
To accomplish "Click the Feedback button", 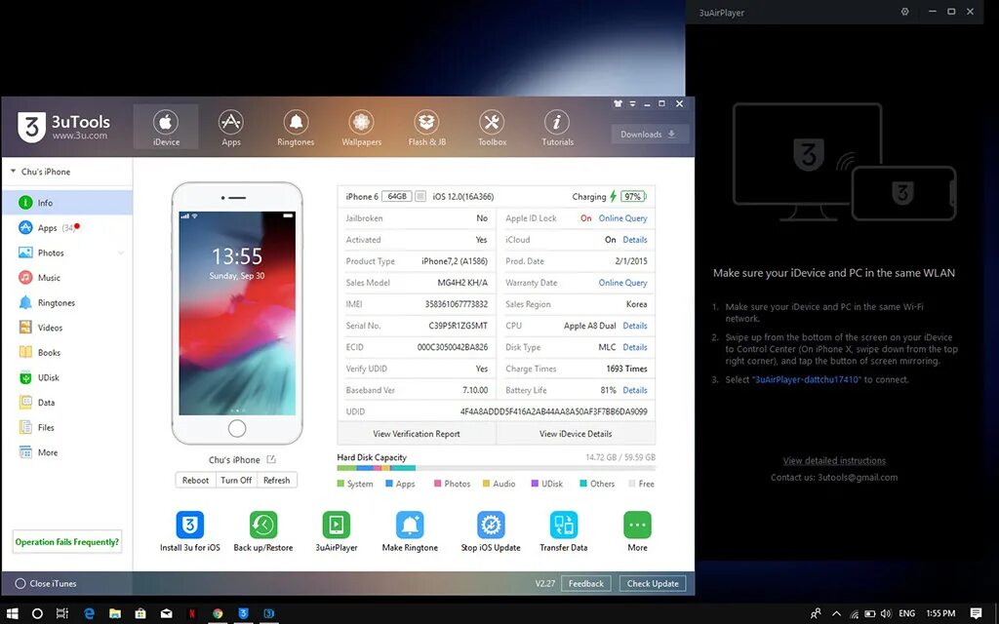I will (586, 583).
